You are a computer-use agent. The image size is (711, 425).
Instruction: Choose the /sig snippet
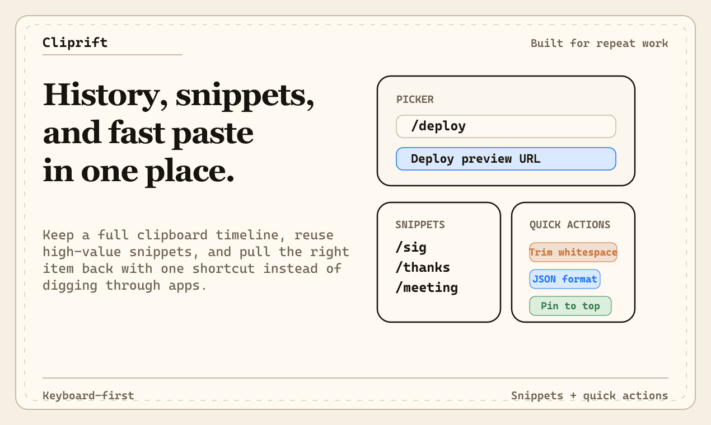411,247
